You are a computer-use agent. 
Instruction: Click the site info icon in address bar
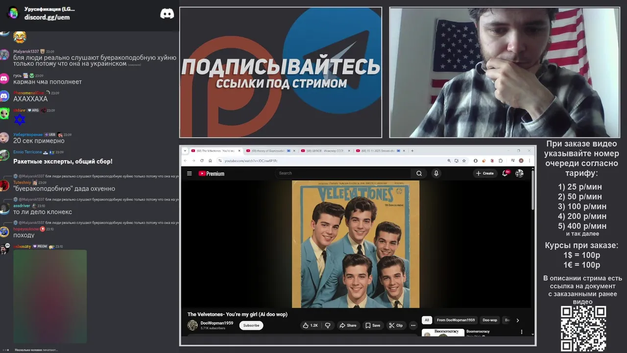point(220,161)
